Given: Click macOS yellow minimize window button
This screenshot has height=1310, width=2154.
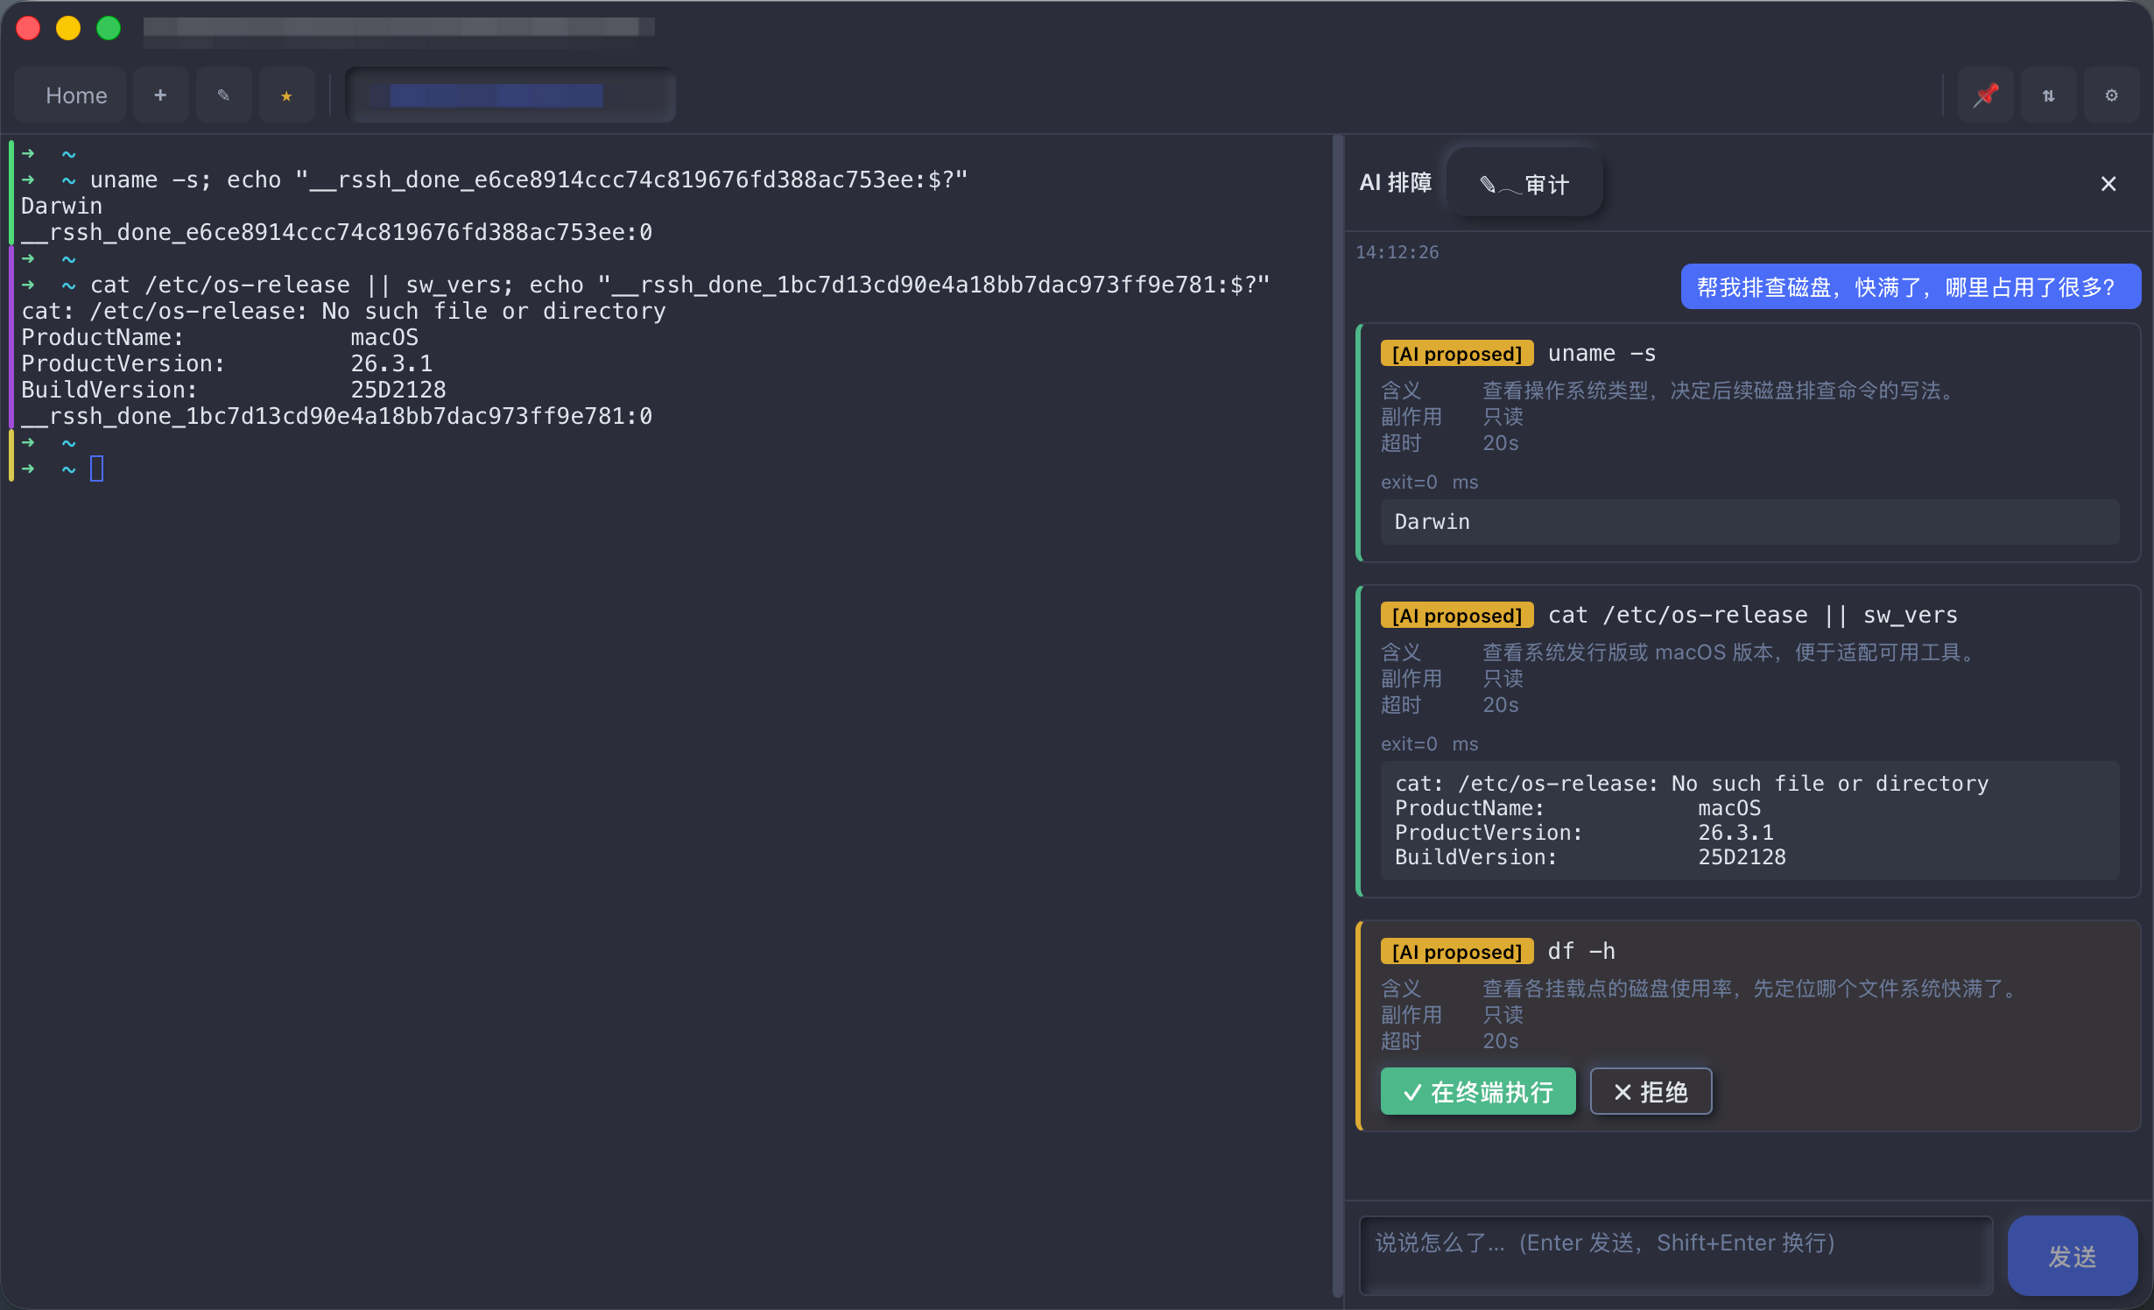Looking at the screenshot, I should pyautogui.click(x=68, y=28).
